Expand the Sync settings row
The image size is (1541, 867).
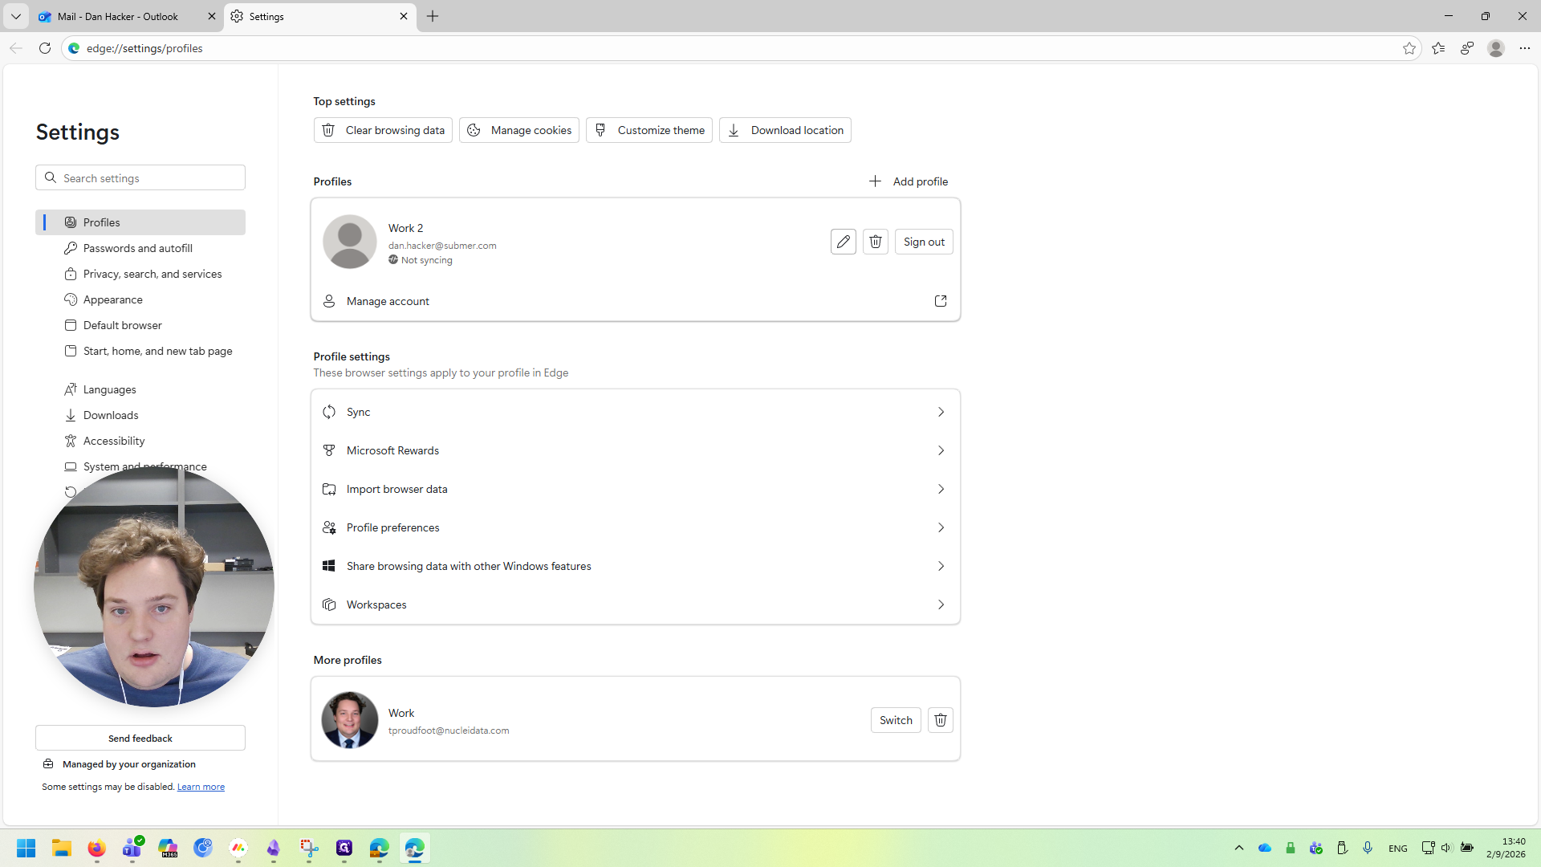tap(636, 412)
